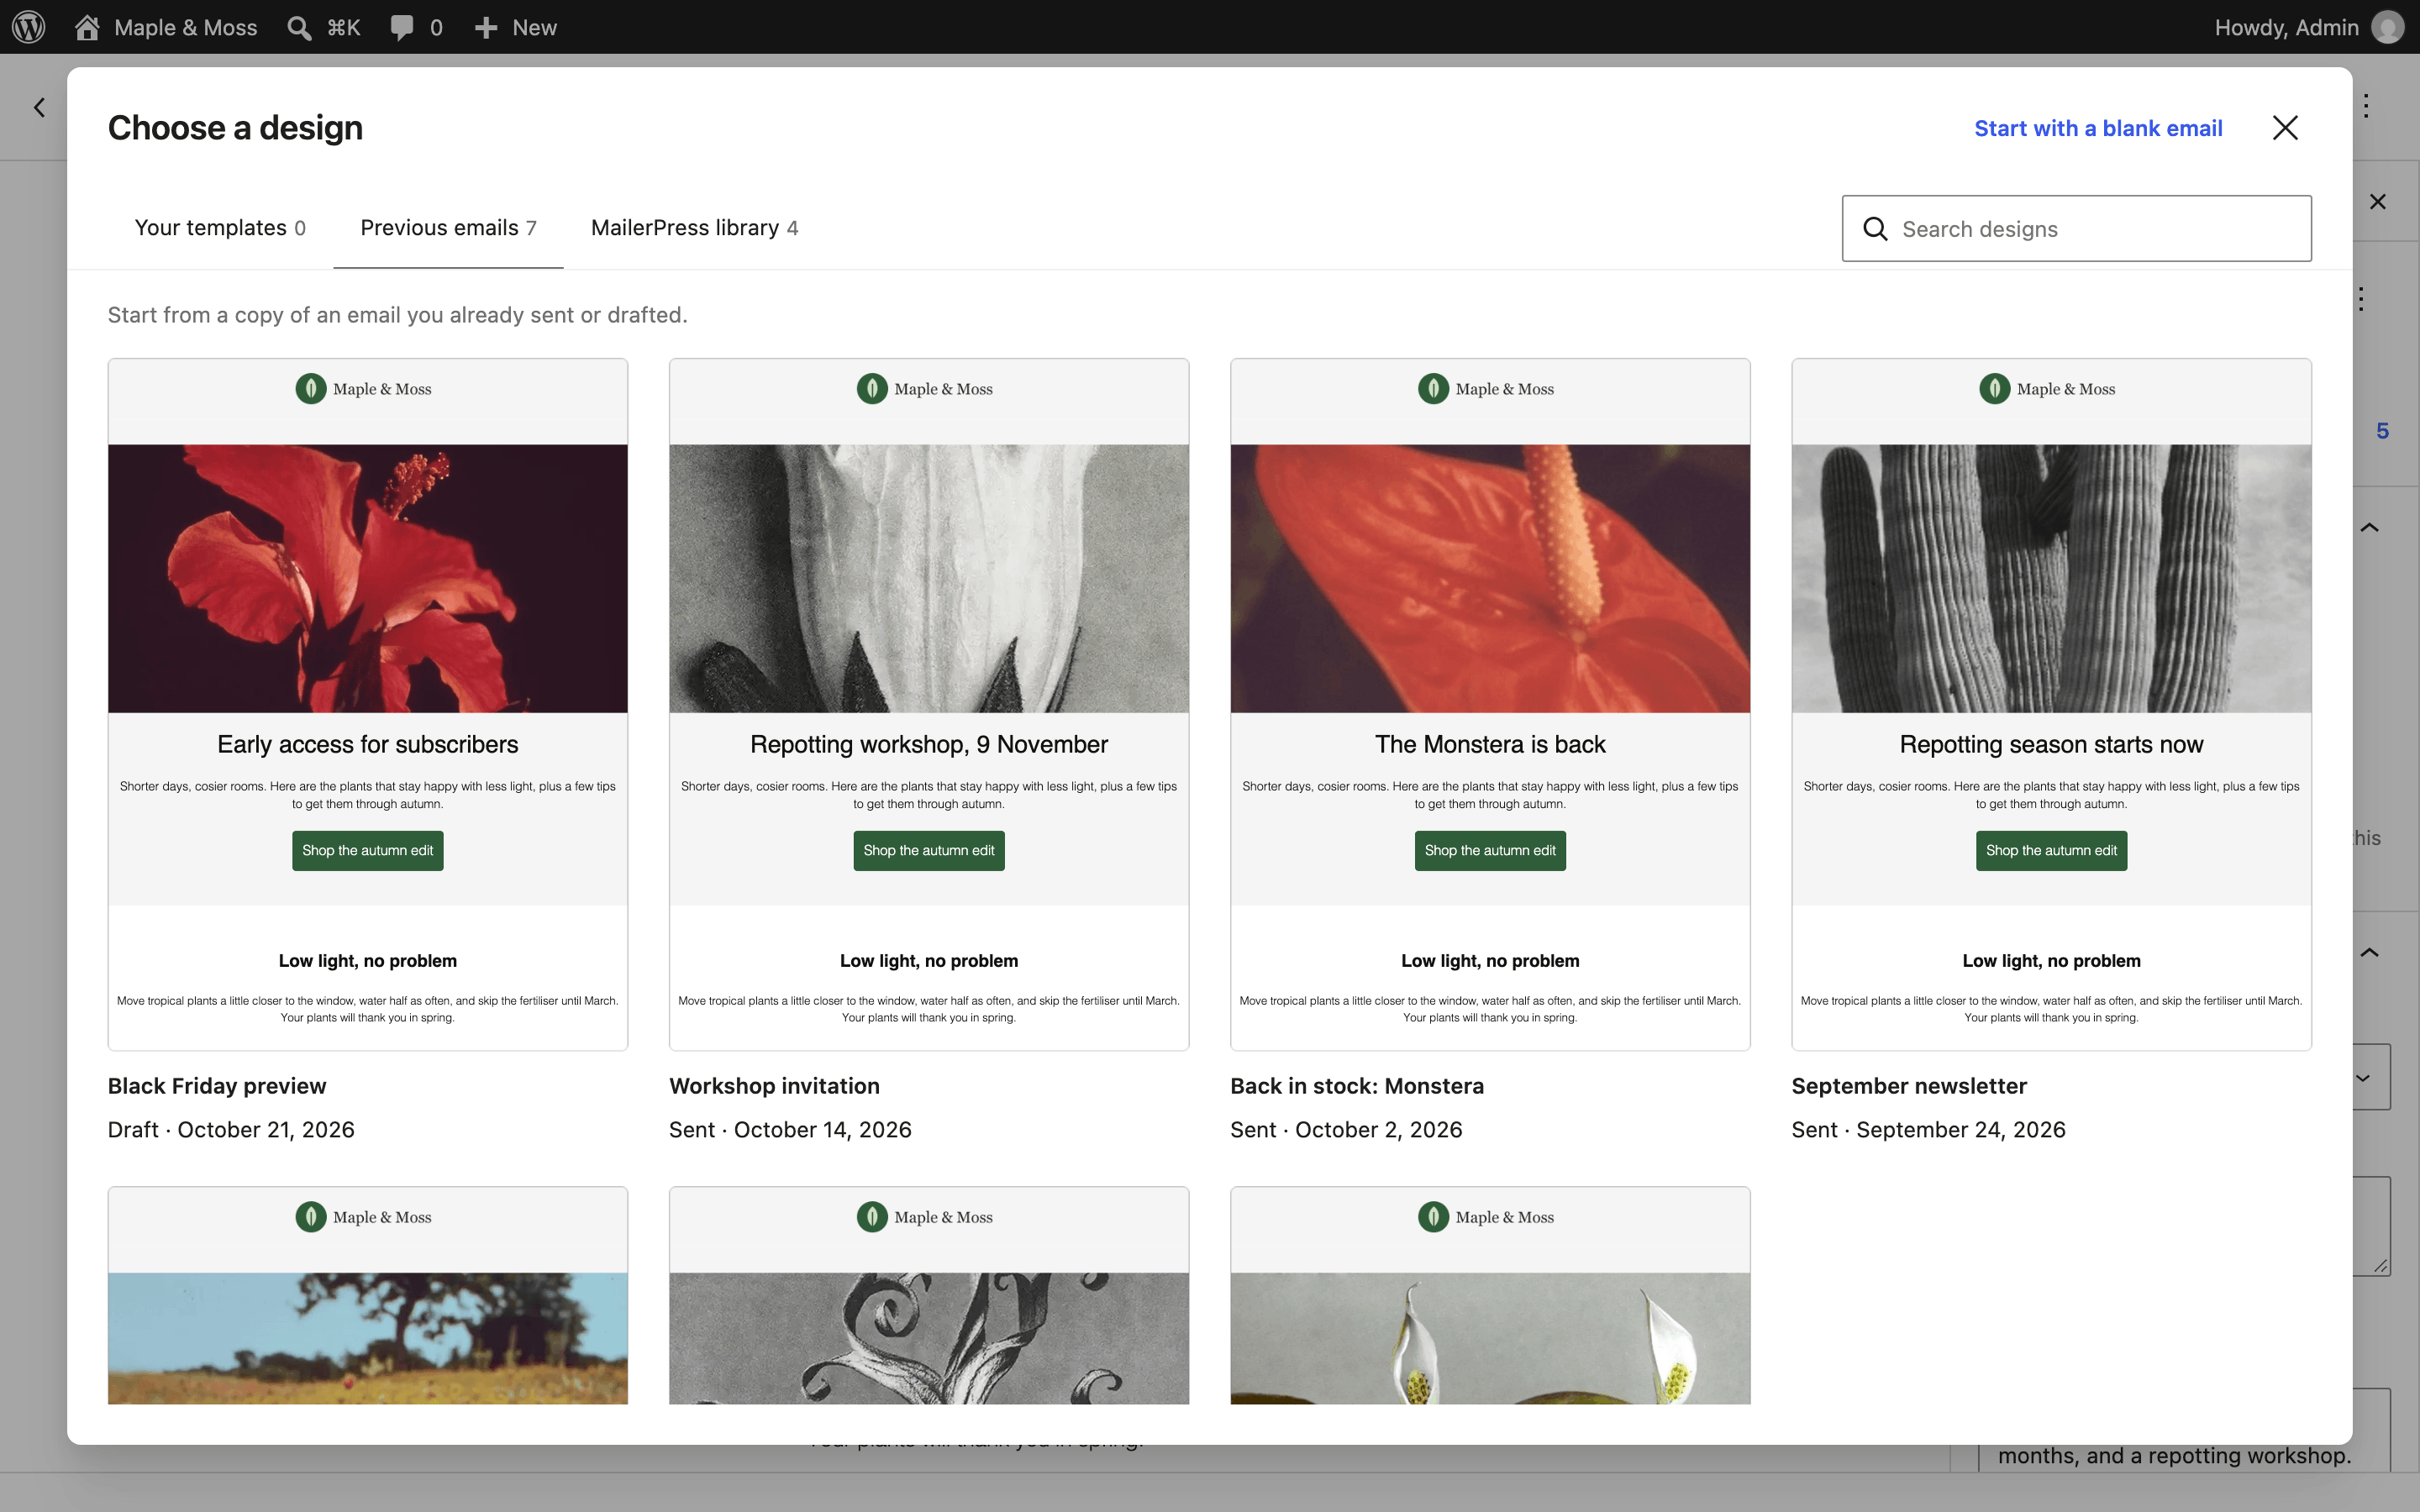The image size is (2420, 1512).
Task: Focus the Search designs field
Action: (2076, 229)
